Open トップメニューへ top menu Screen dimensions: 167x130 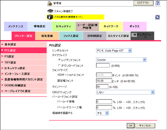142,36
